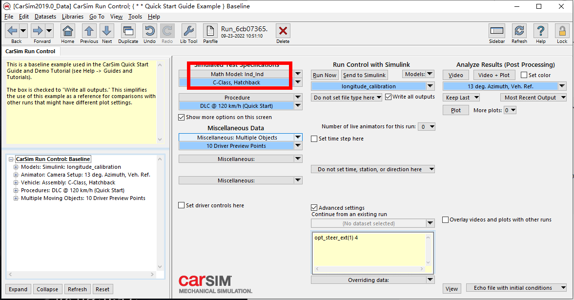Select Procedures: DLC @ 120 km/h tree item

coord(72,190)
